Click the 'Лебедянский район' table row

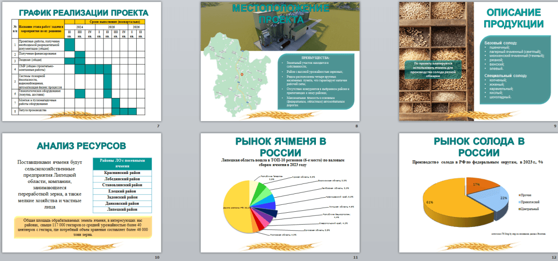[122, 179]
